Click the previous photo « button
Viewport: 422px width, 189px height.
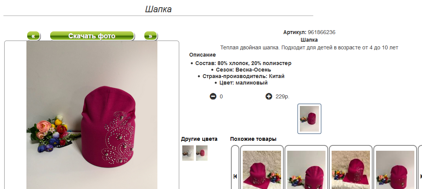tap(33, 36)
